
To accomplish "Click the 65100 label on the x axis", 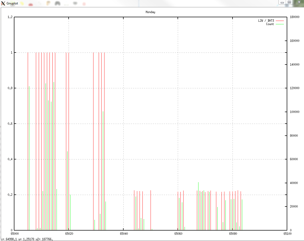I will [288, 234].
